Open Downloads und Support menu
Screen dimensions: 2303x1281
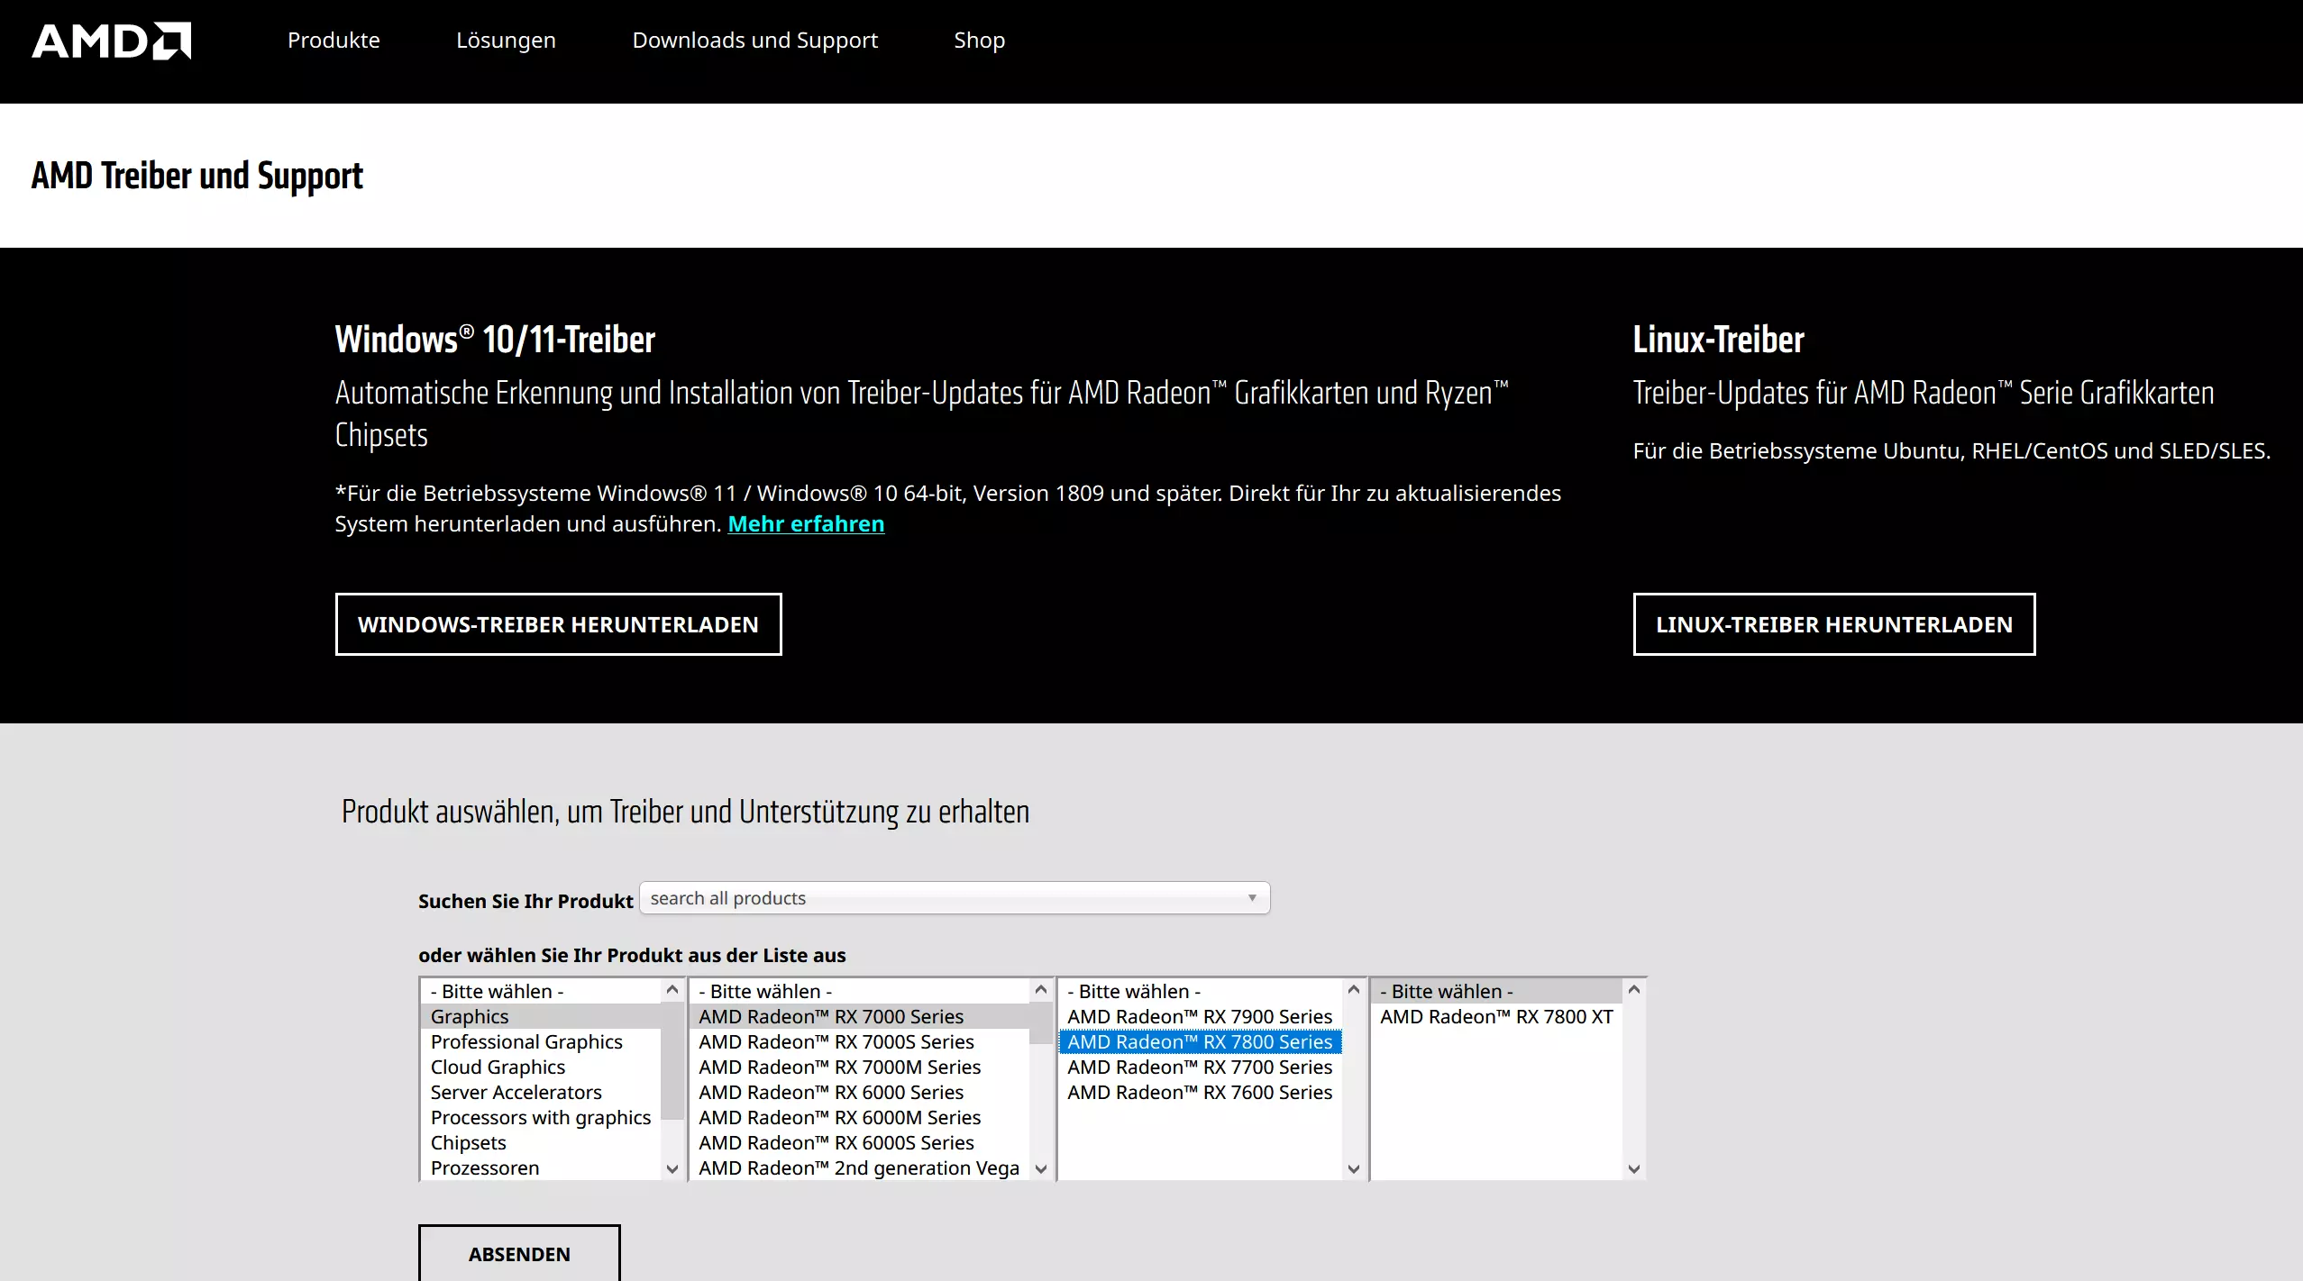click(x=755, y=41)
